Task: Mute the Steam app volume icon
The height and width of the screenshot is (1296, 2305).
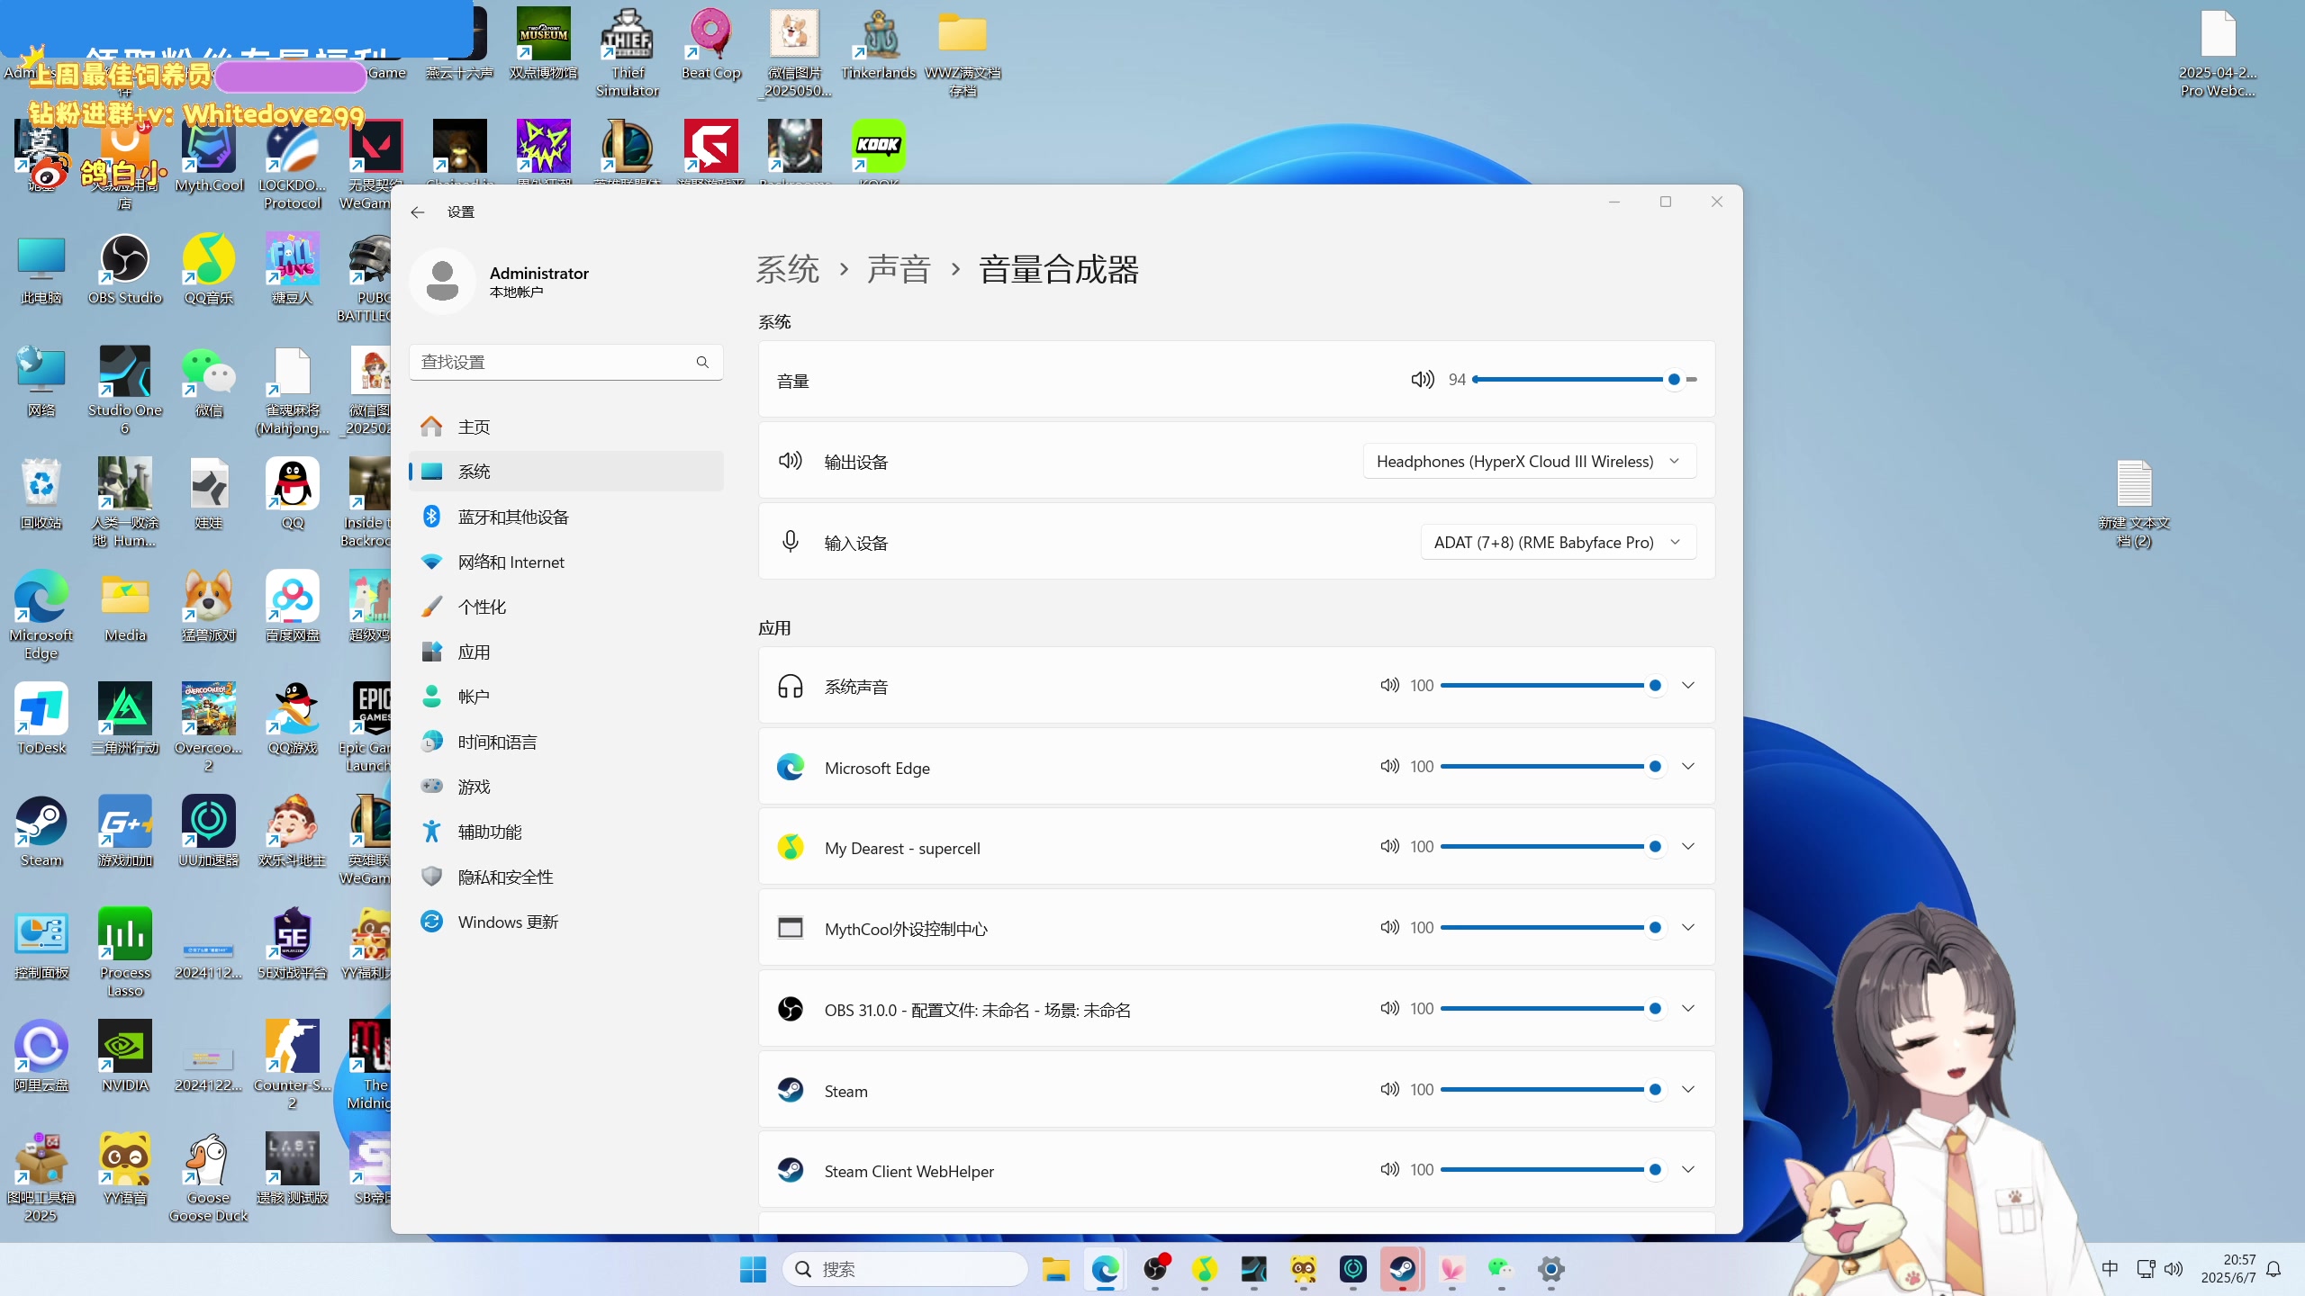Action: [1389, 1089]
